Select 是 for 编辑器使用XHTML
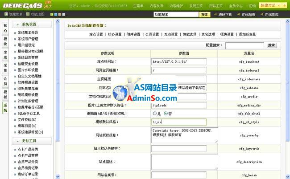The height and width of the screenshot is (179, 290). 155,114
